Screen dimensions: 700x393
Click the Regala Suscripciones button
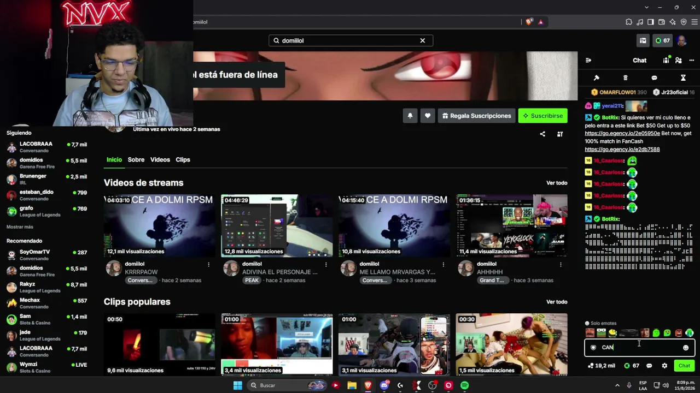click(476, 116)
